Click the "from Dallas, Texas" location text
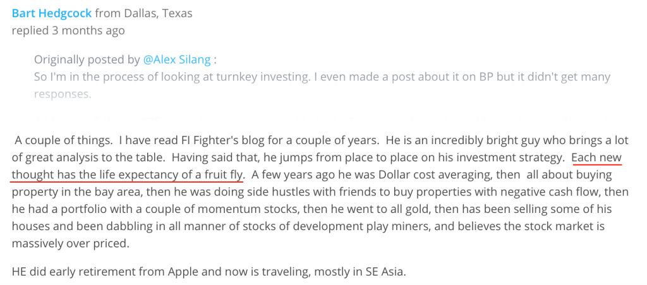Image resolution: width=647 pixels, height=285 pixels. point(143,13)
